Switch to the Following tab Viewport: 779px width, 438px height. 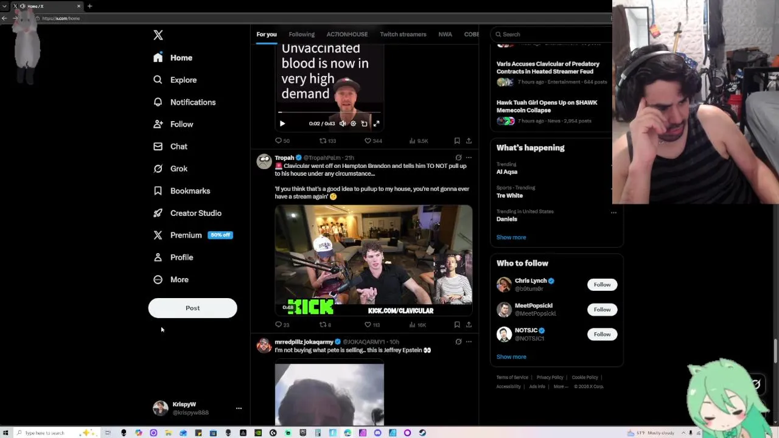tap(302, 35)
